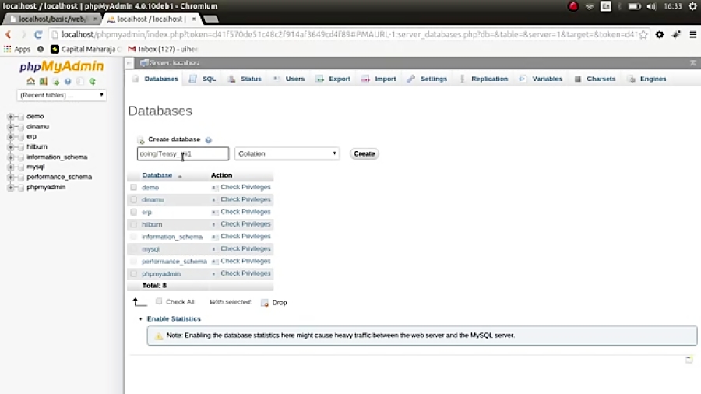This screenshot has height=394, width=701.
Task: Click Check Privileges icon for demo
Action: (x=215, y=188)
